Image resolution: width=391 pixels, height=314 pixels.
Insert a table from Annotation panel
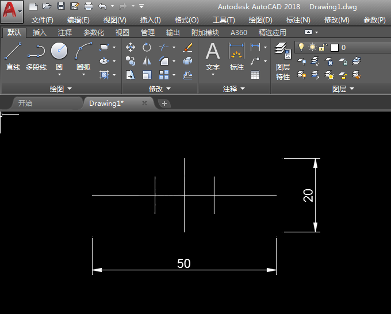255,75
